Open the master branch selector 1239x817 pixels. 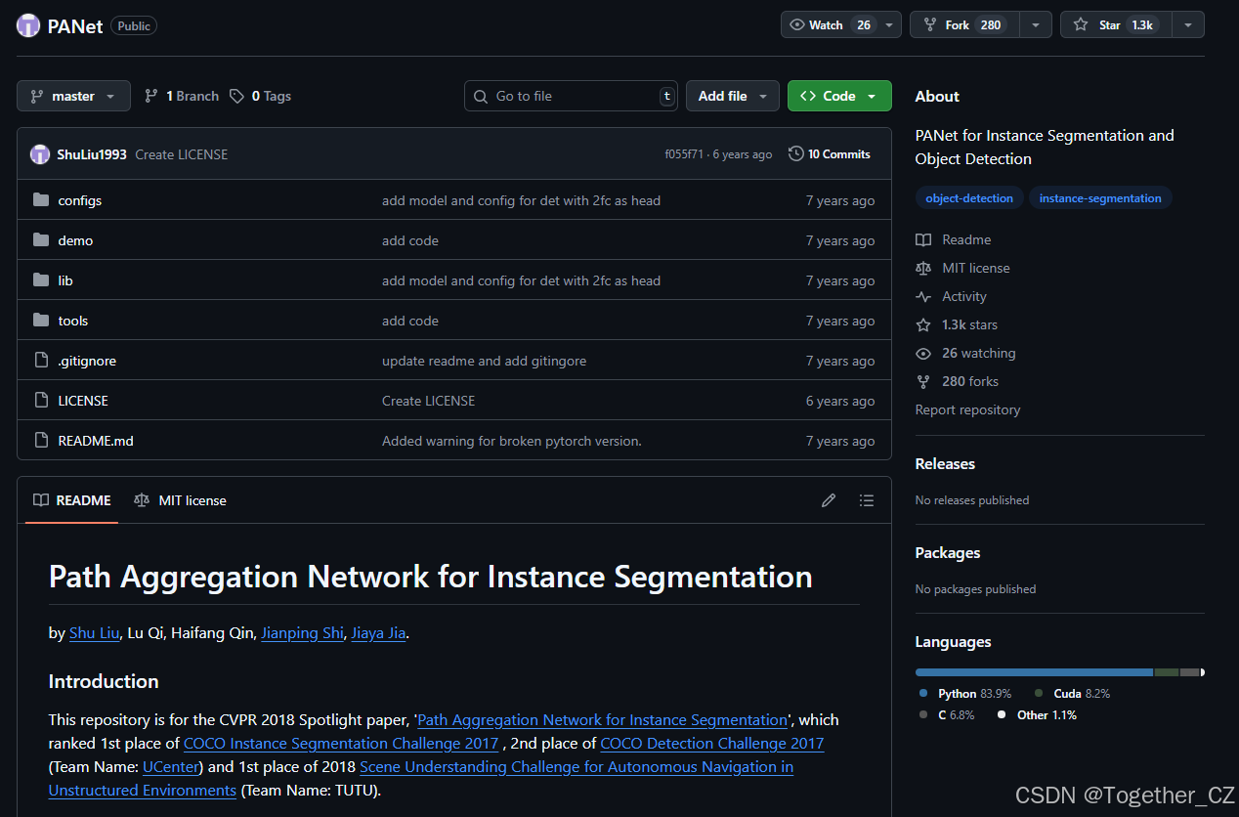coord(73,96)
